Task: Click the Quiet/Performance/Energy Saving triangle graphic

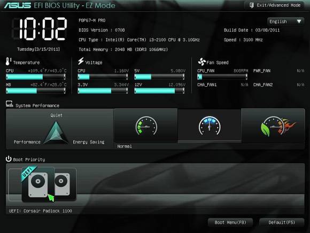Action: pyautogui.click(x=56, y=132)
